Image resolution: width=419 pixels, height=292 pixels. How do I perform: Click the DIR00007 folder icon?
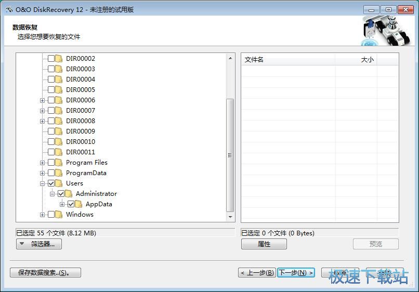(x=59, y=111)
